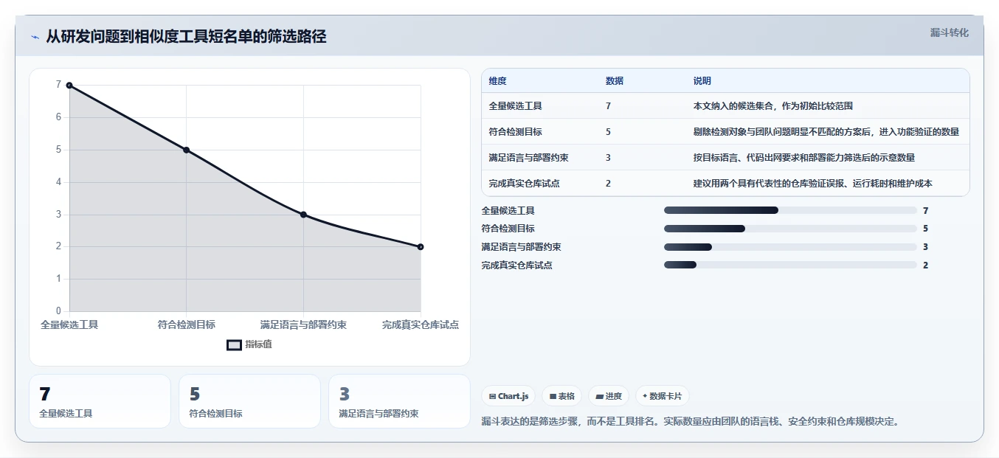Viewport: 999px width, 458px height.
Task: Click table cell 全量候选工具
Action: [x=515, y=106]
